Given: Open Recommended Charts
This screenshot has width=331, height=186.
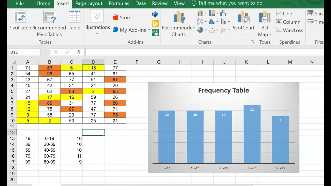Looking at the screenshot, I should click(x=178, y=24).
